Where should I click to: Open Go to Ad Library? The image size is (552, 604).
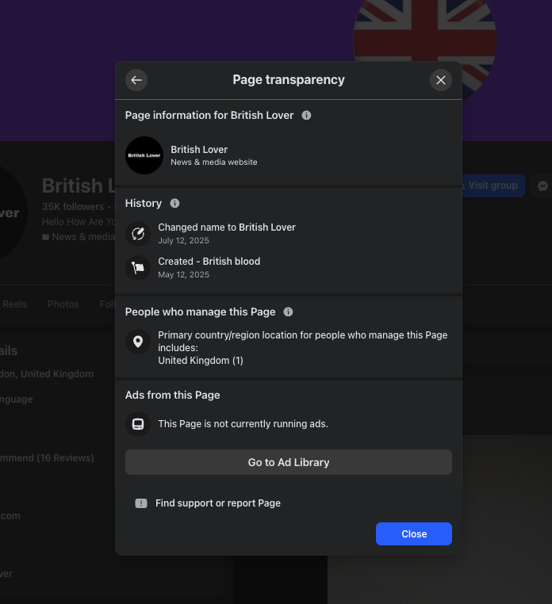(x=289, y=462)
